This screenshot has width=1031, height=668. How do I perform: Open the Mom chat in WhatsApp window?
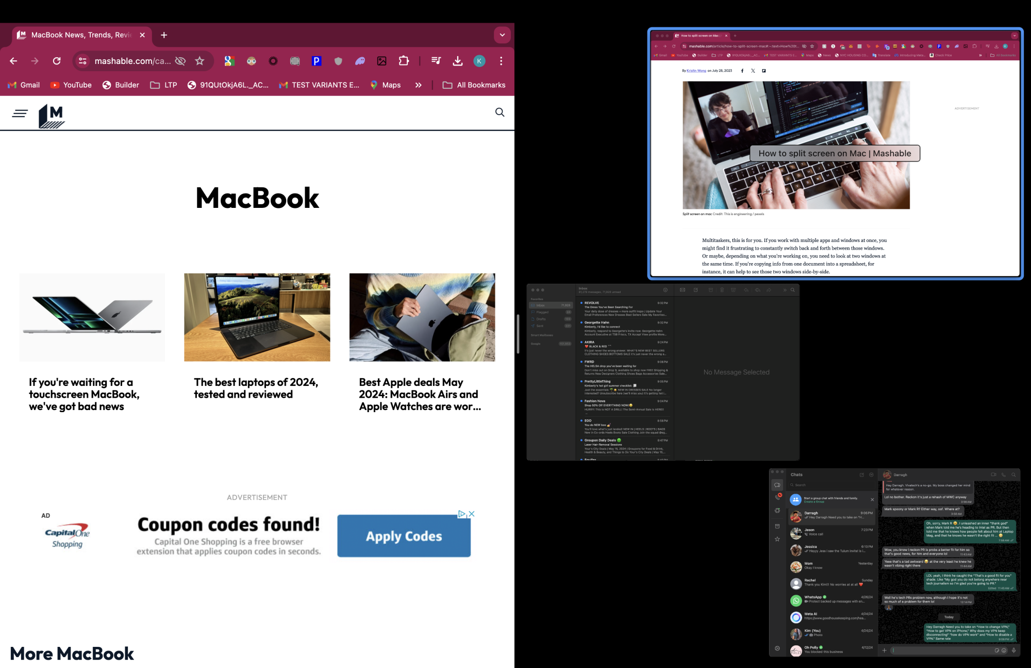(x=832, y=566)
